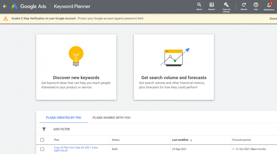The width and height of the screenshot is (277, 154).
Task: Open Get search volume and forecasts card
Action: click(174, 67)
